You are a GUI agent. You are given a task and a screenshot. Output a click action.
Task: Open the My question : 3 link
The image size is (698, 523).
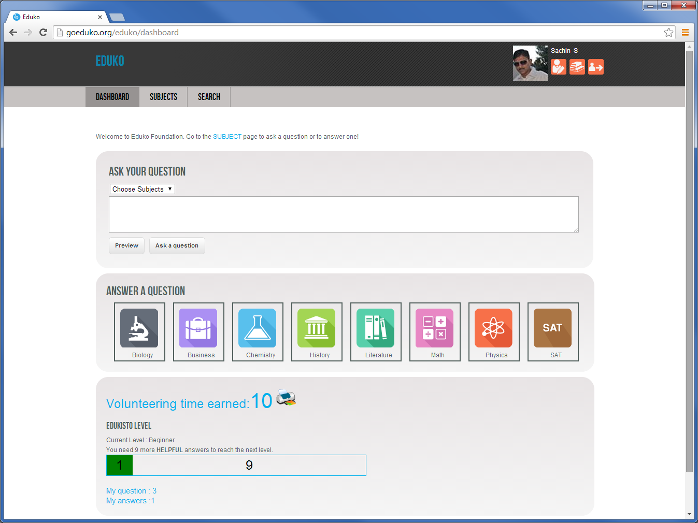tap(131, 491)
